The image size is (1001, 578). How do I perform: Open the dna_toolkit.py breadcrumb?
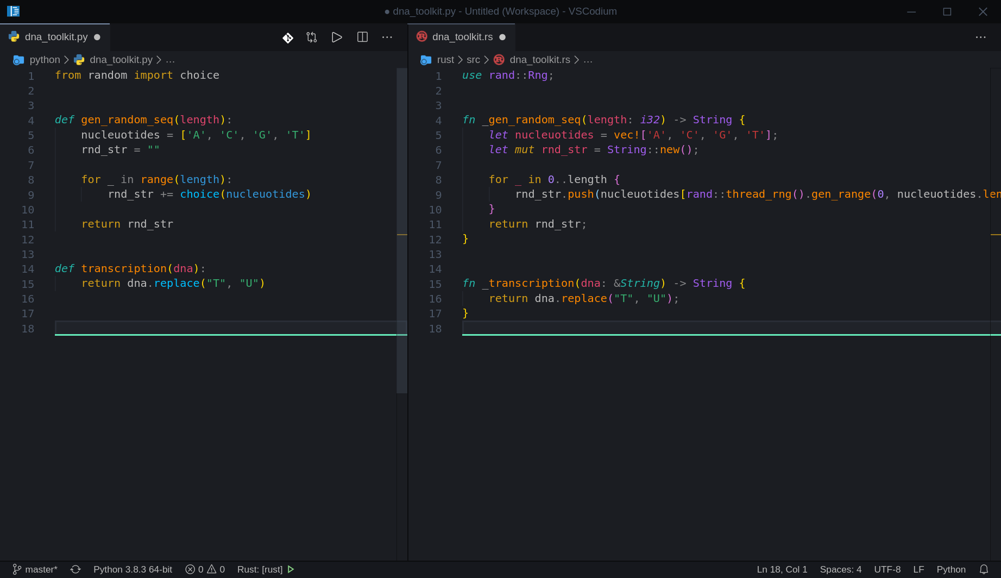click(121, 60)
